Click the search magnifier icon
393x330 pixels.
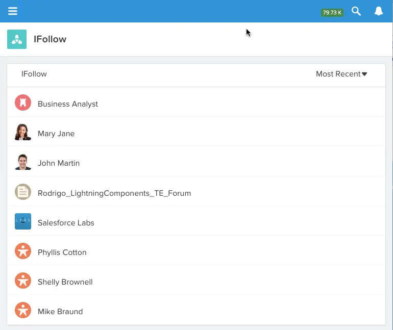pos(356,11)
